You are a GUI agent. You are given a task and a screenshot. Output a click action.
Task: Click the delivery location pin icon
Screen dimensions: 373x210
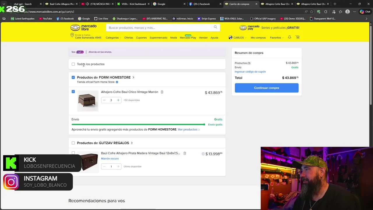[x=72, y=35]
